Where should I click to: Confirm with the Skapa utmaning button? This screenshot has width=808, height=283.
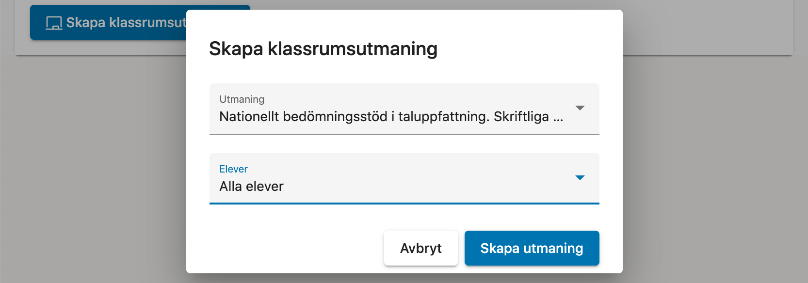click(532, 248)
